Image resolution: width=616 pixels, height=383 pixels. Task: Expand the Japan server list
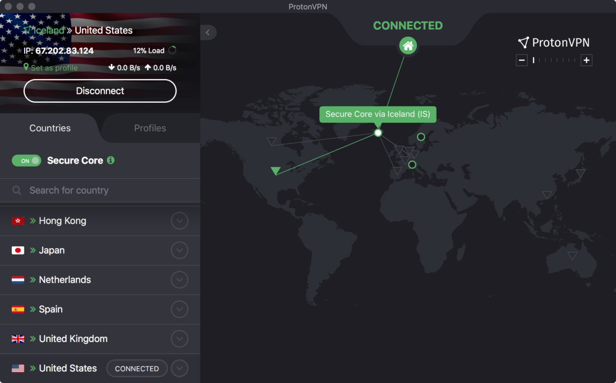coord(179,250)
